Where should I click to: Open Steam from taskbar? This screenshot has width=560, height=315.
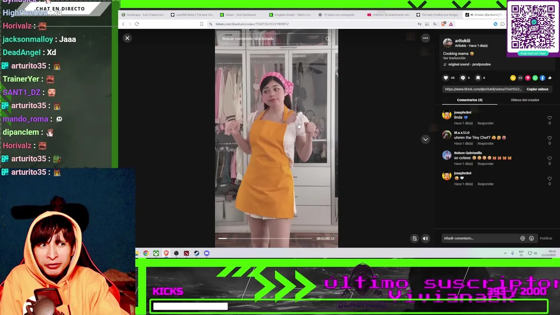196,253
